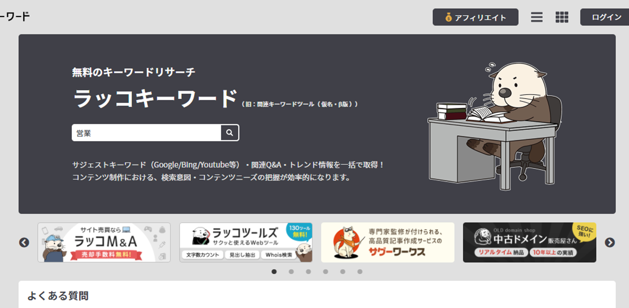Viewport: 629px width, 308px height.
Task: Click the 無料のキーワードリサーチ subtitle
Action: click(134, 72)
